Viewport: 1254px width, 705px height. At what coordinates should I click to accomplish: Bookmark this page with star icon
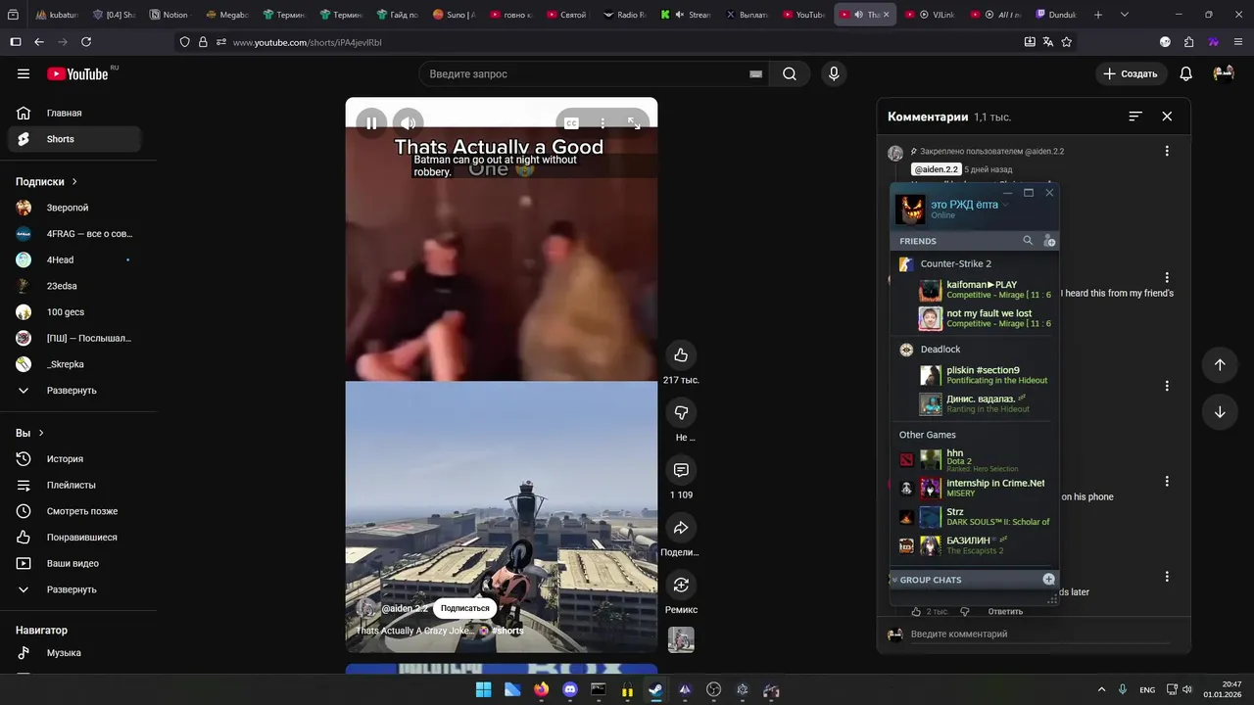coord(1067,42)
